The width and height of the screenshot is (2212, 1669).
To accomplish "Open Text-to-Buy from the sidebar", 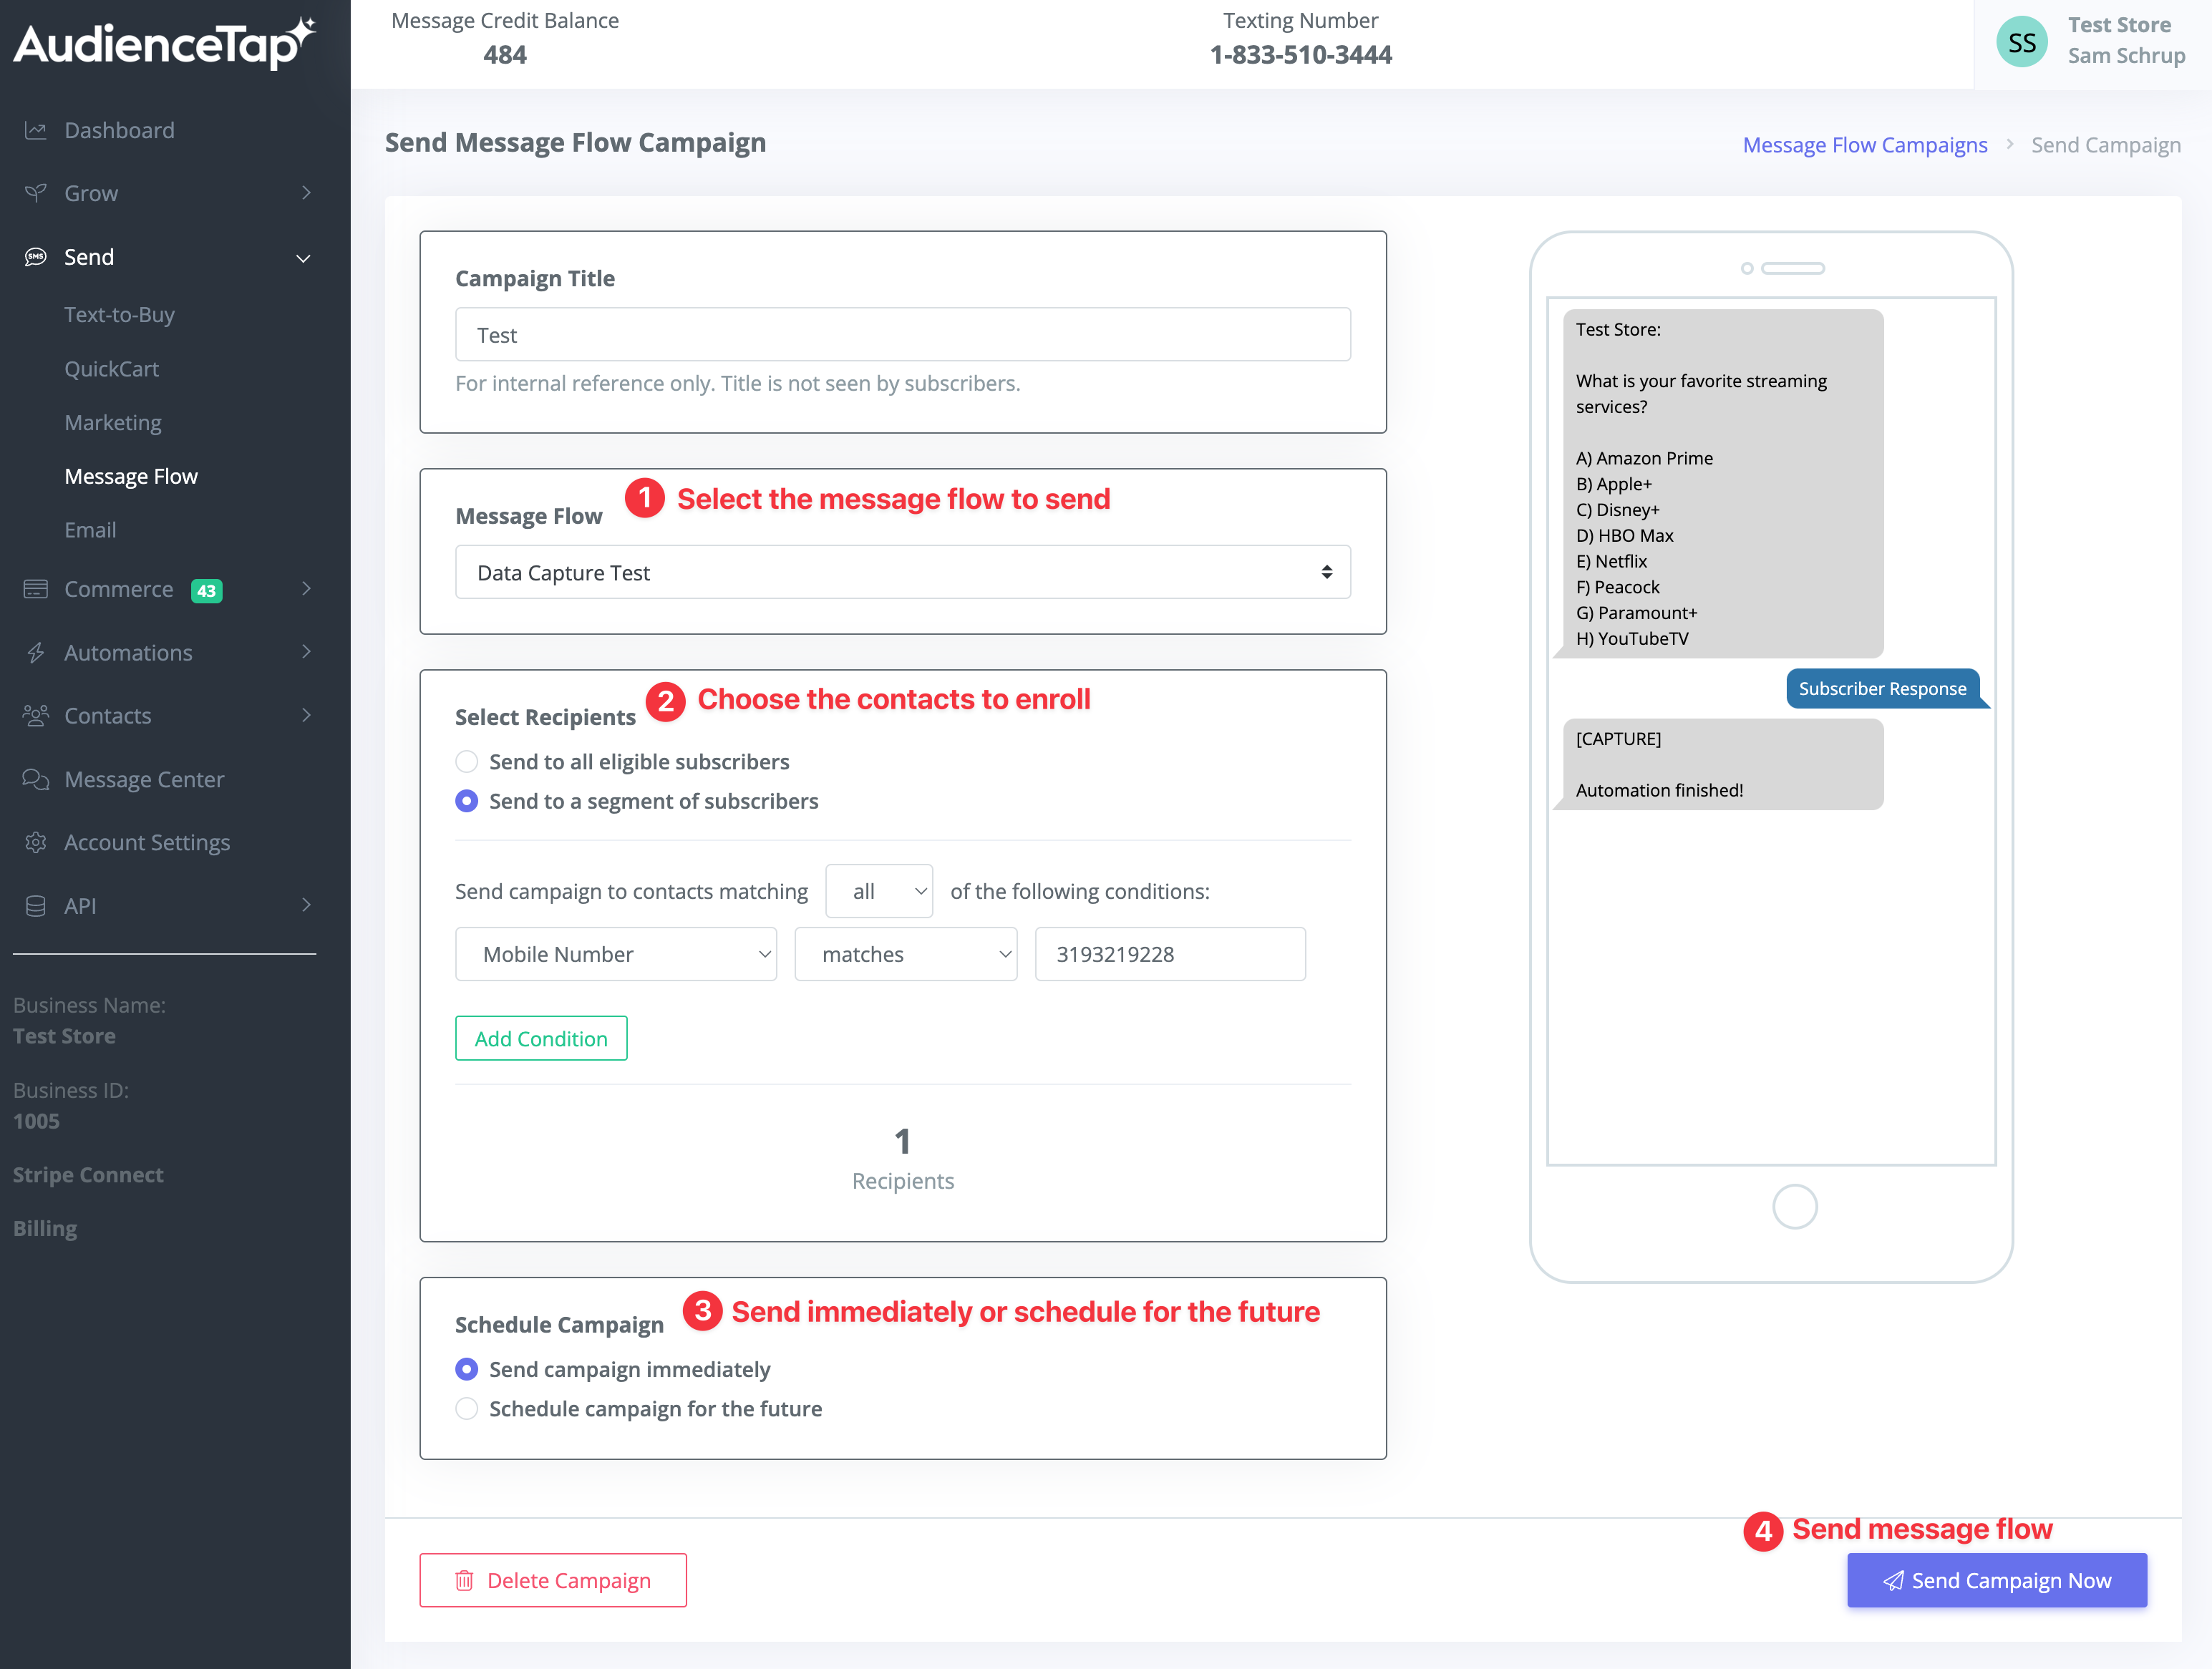I will pos(120,314).
